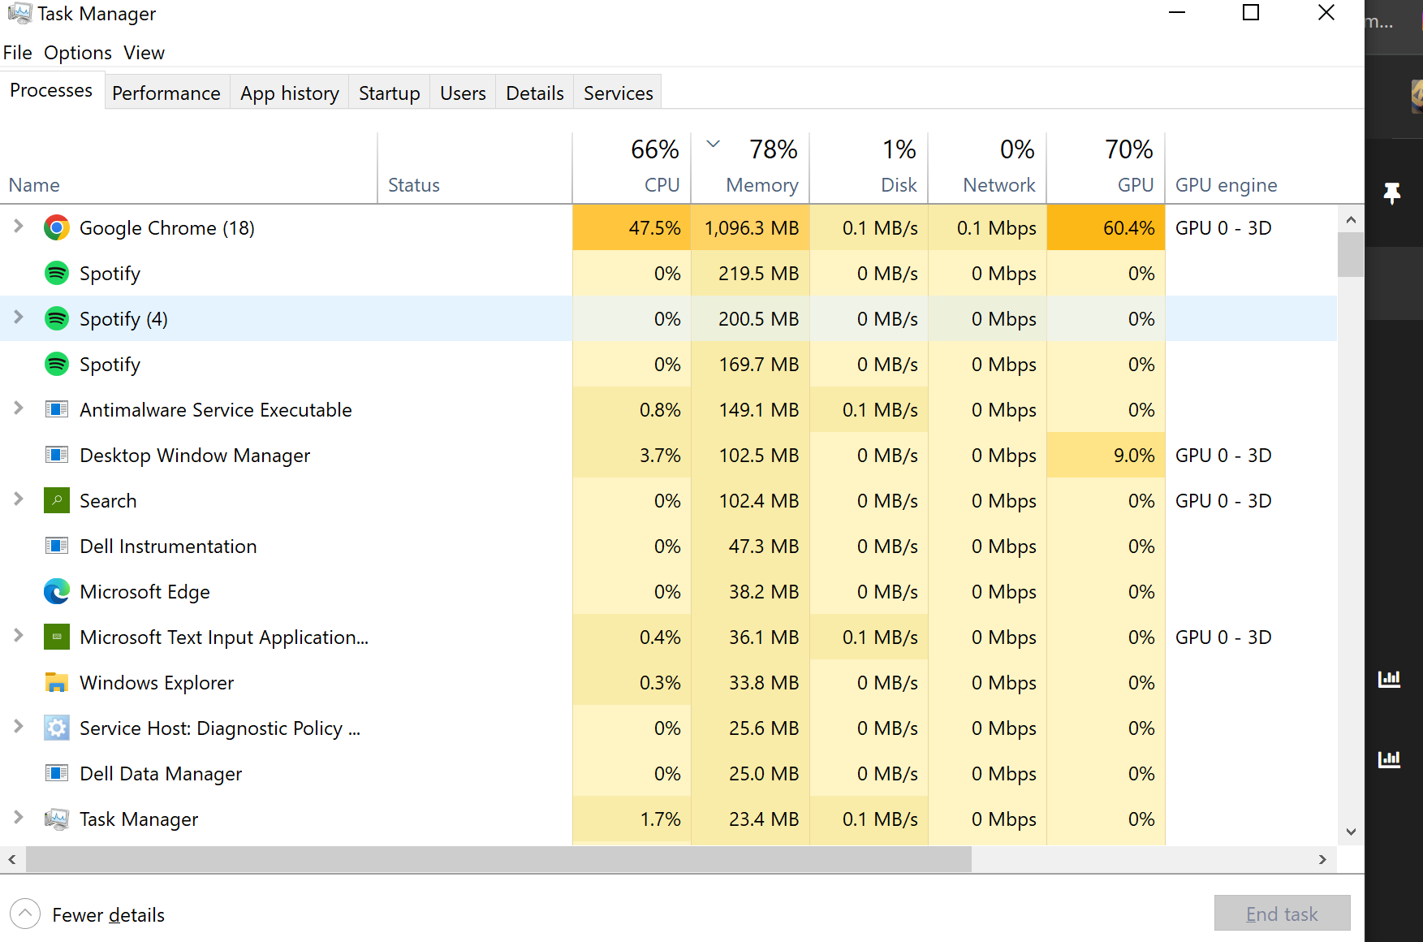Viewport: 1423px width, 942px height.
Task: Click the pin icon in the dark side panel
Action: (x=1391, y=193)
